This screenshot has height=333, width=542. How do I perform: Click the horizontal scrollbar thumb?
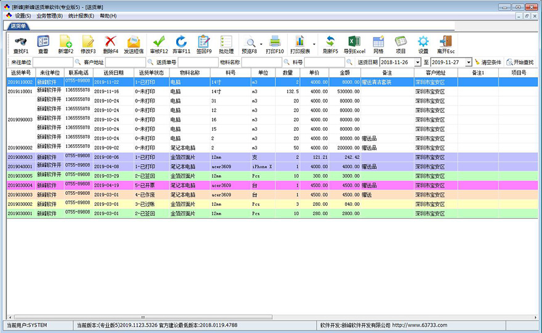pyautogui.click(x=143, y=317)
